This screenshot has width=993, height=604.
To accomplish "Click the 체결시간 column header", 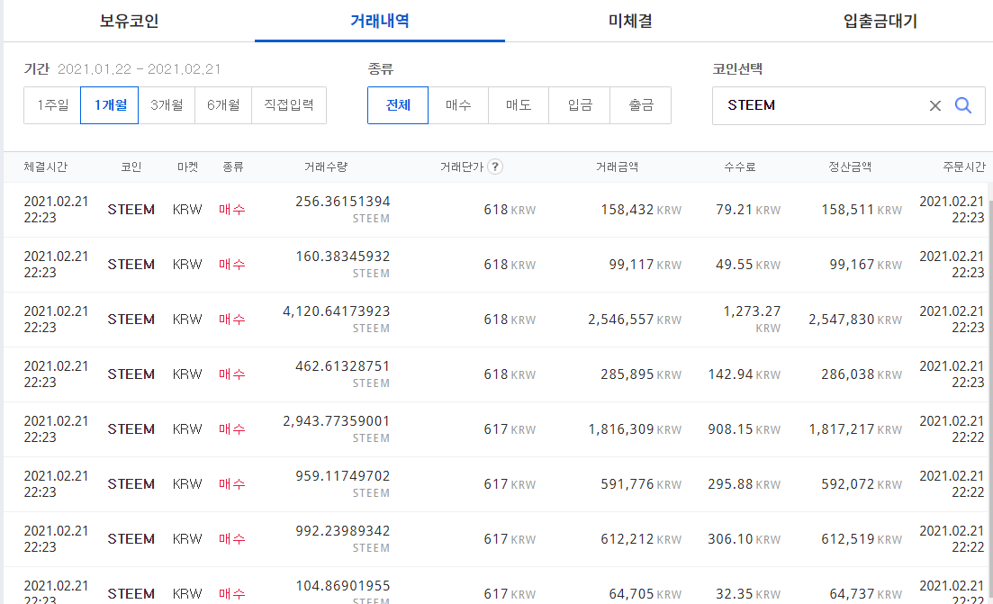I will click(x=46, y=167).
